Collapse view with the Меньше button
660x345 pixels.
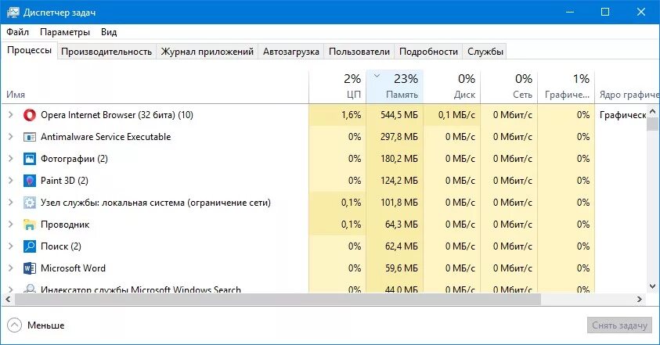tap(36, 325)
